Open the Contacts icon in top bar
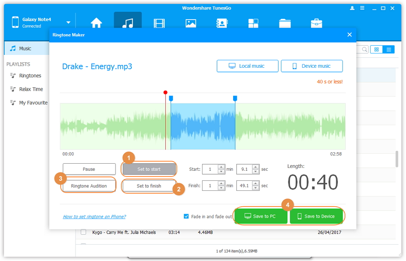The height and width of the screenshot is (261, 406). [x=222, y=23]
